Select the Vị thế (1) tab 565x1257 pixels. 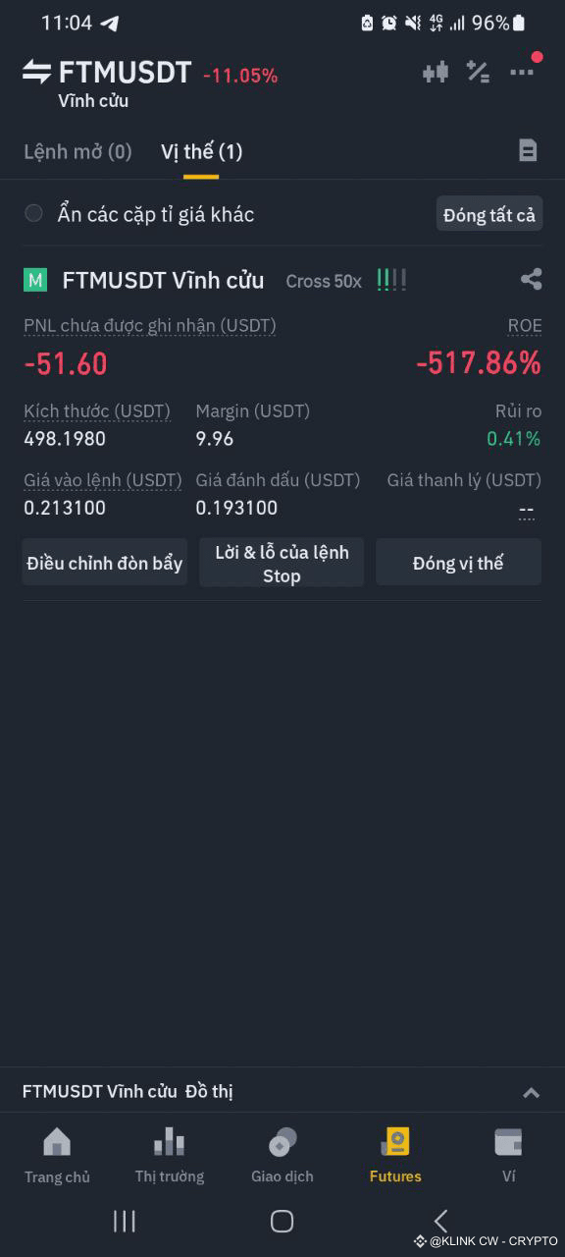[x=201, y=151]
